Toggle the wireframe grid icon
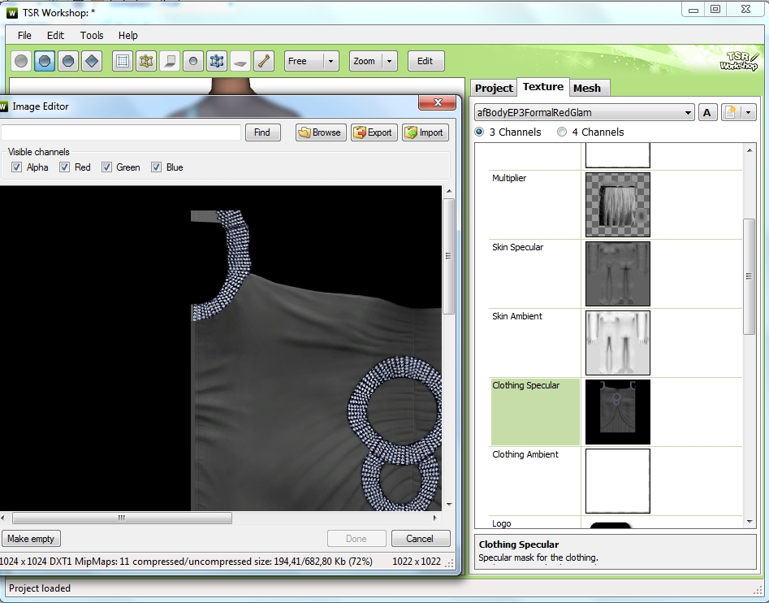769x603 pixels. pyautogui.click(x=123, y=61)
